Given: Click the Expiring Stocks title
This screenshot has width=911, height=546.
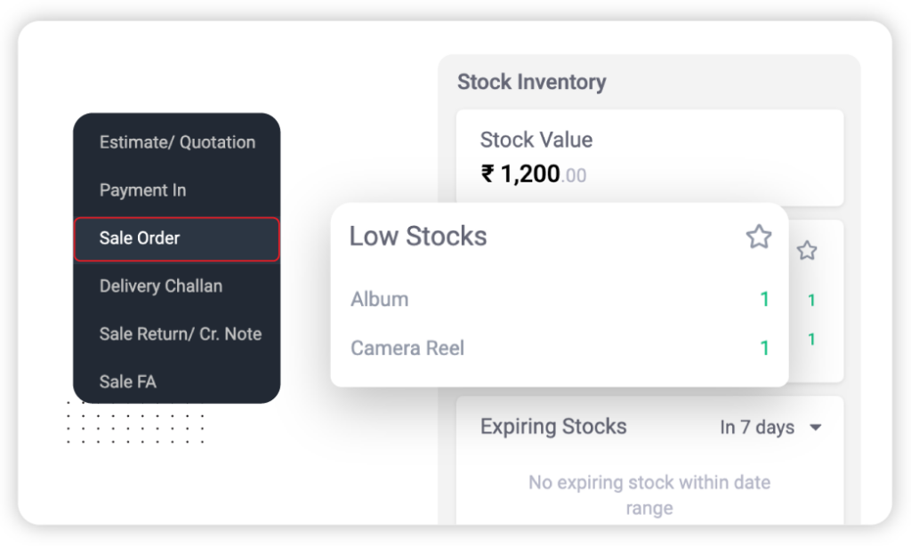Looking at the screenshot, I should (553, 427).
